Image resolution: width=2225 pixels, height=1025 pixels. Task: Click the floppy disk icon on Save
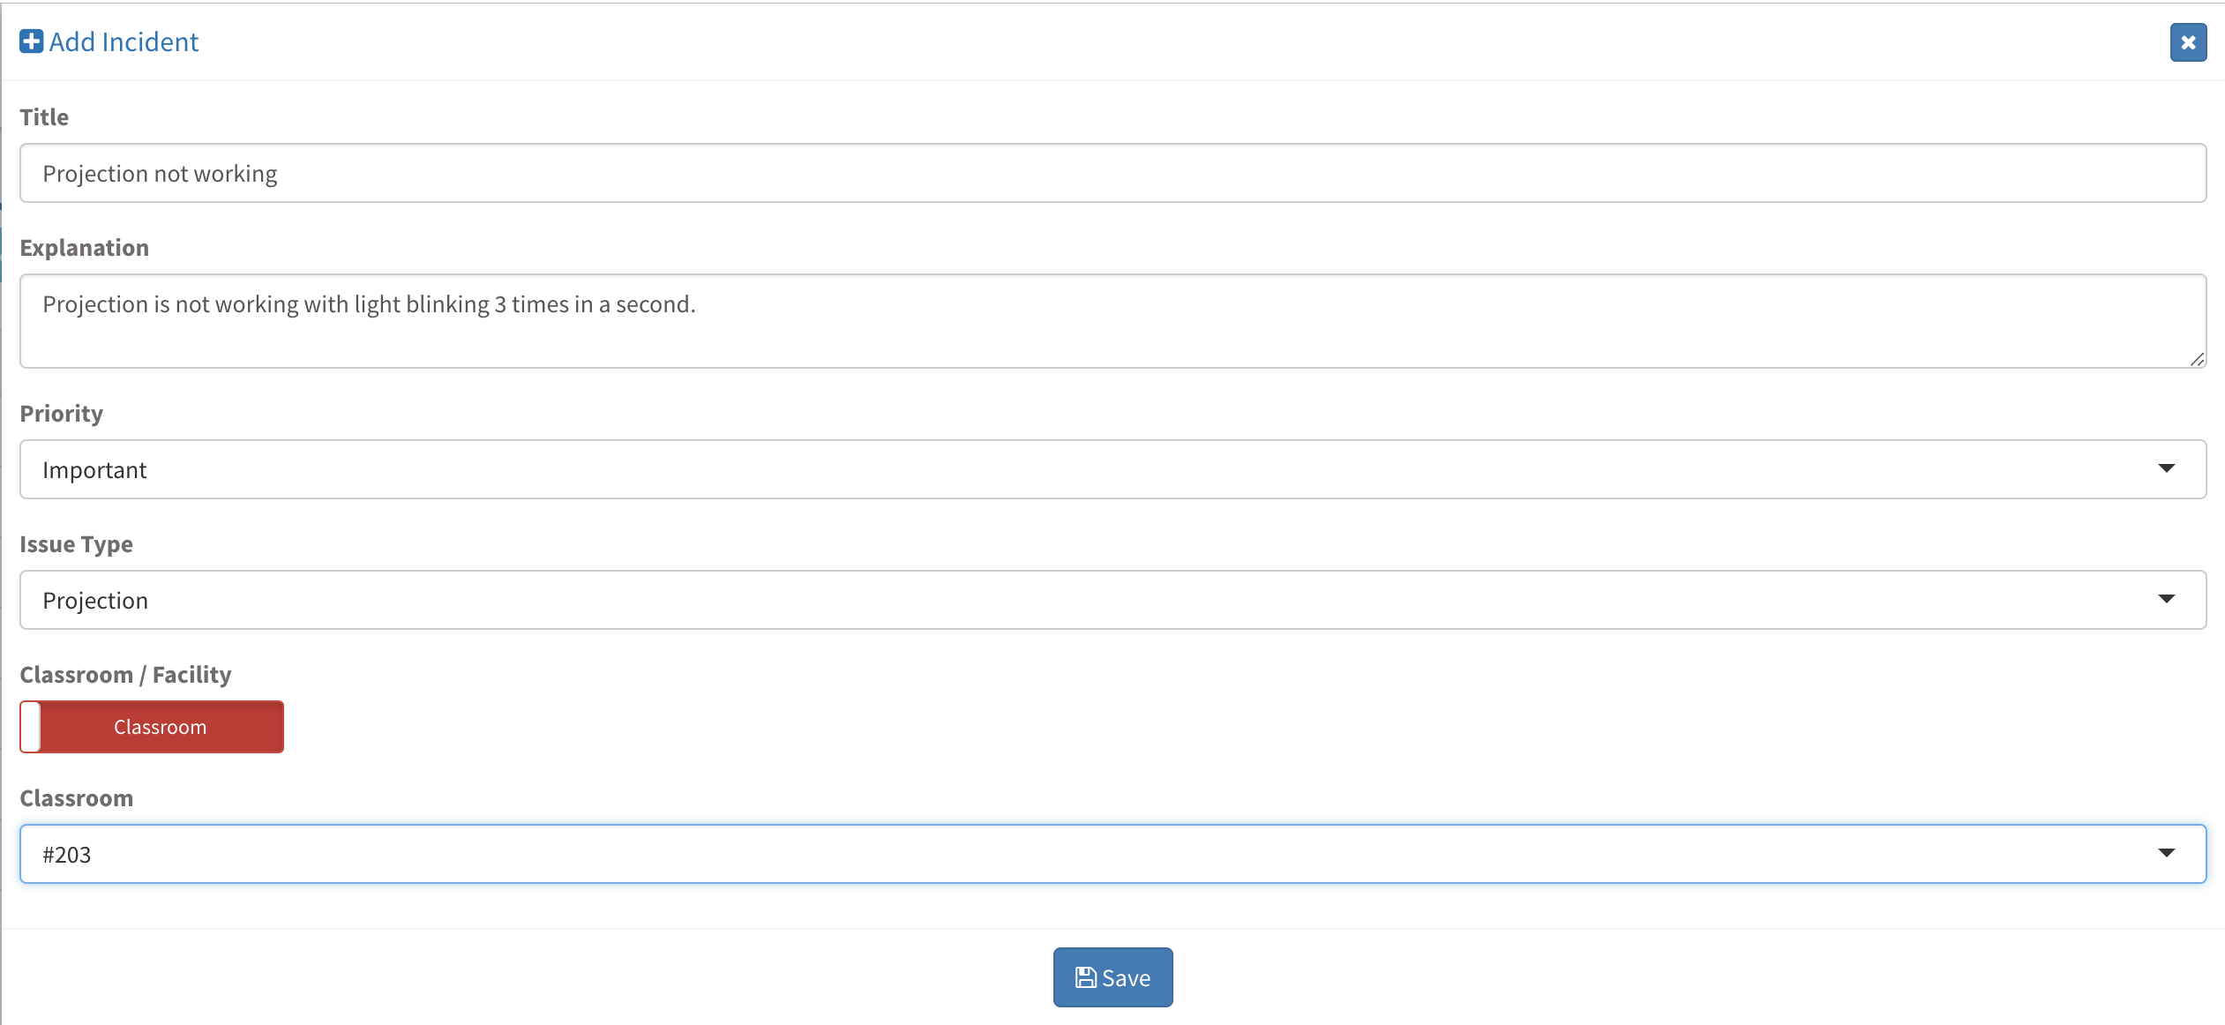(x=1085, y=977)
